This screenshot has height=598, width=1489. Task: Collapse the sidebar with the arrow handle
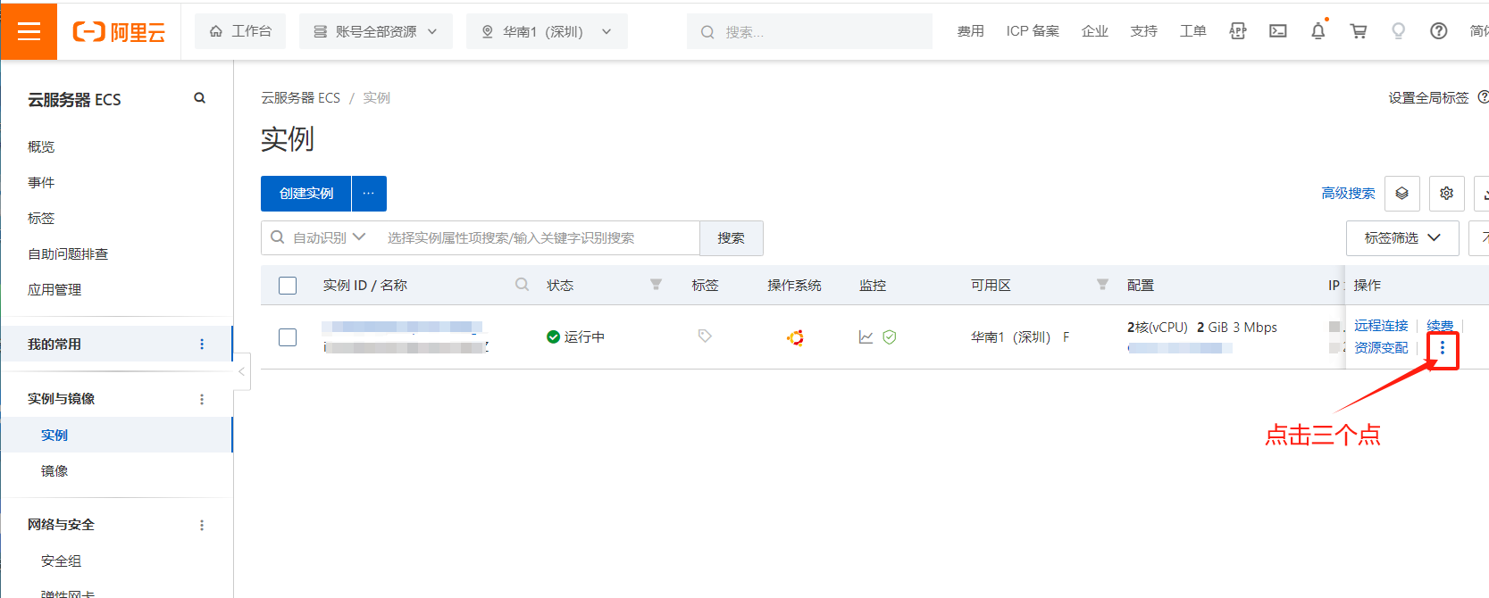pyautogui.click(x=241, y=372)
